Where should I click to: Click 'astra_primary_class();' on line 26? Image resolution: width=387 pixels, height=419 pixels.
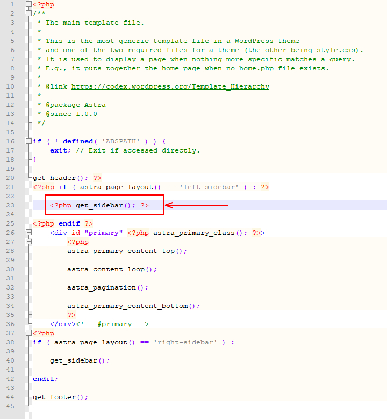coord(200,233)
